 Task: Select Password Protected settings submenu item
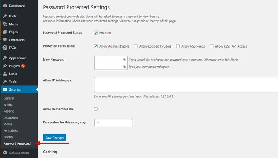[17, 143]
